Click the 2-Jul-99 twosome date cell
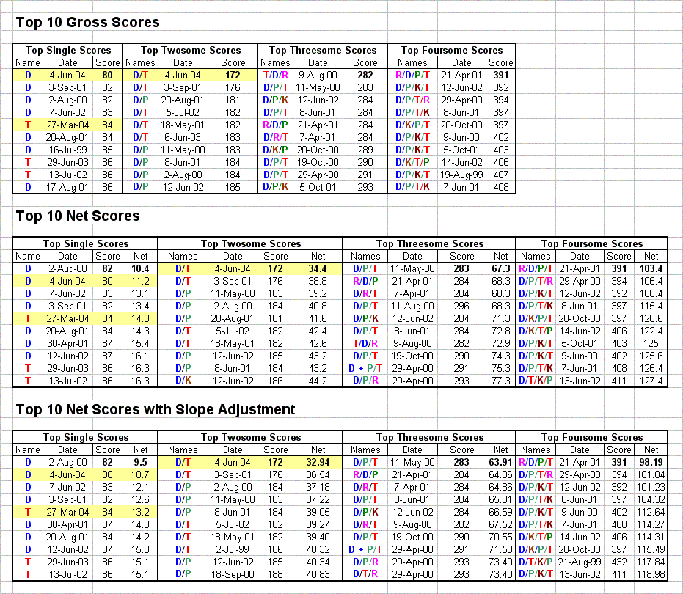 click(233, 549)
